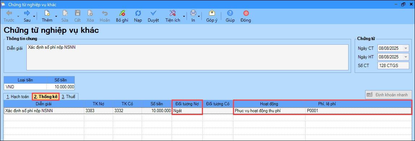
Task: Select the 2. Thống kê tab
Action: pyautogui.click(x=46, y=97)
